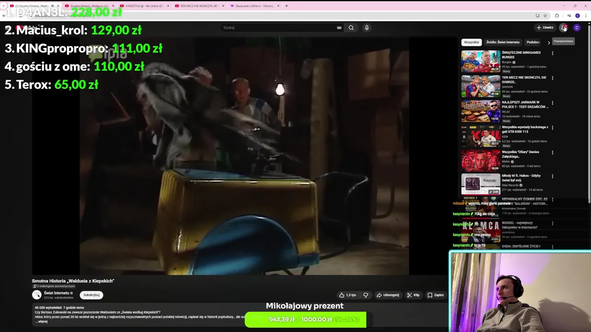Viewport: 591px width, 332px height.
Task: Click the Bungee channel name
Action: point(507,62)
